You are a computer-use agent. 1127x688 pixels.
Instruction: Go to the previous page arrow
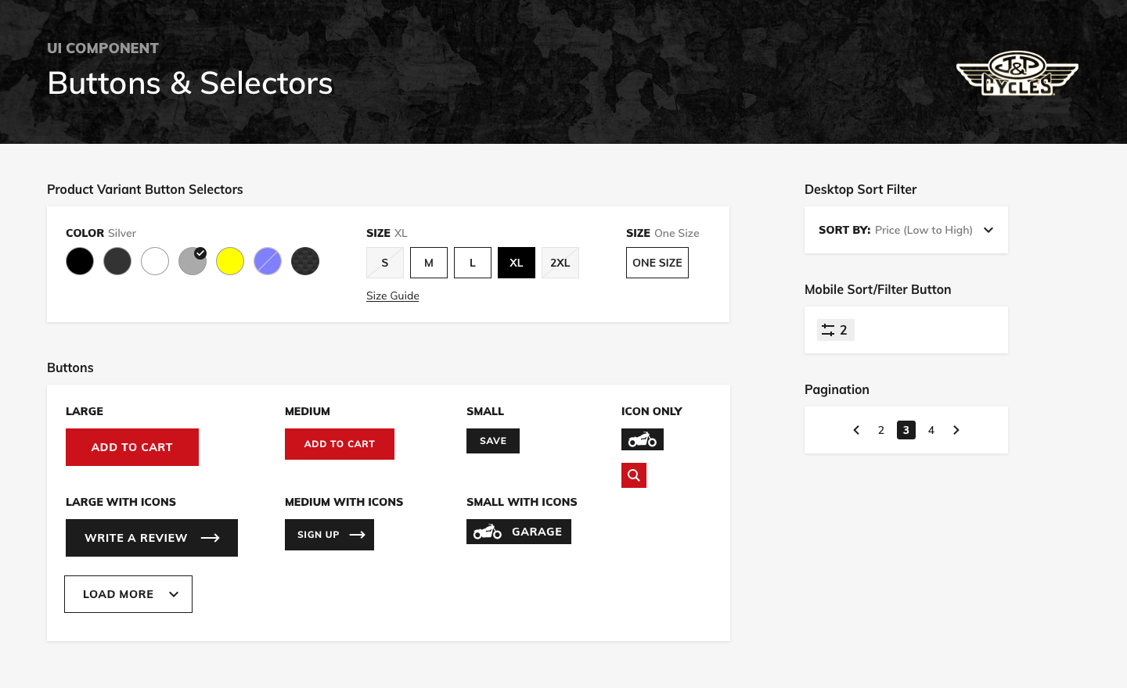856,430
